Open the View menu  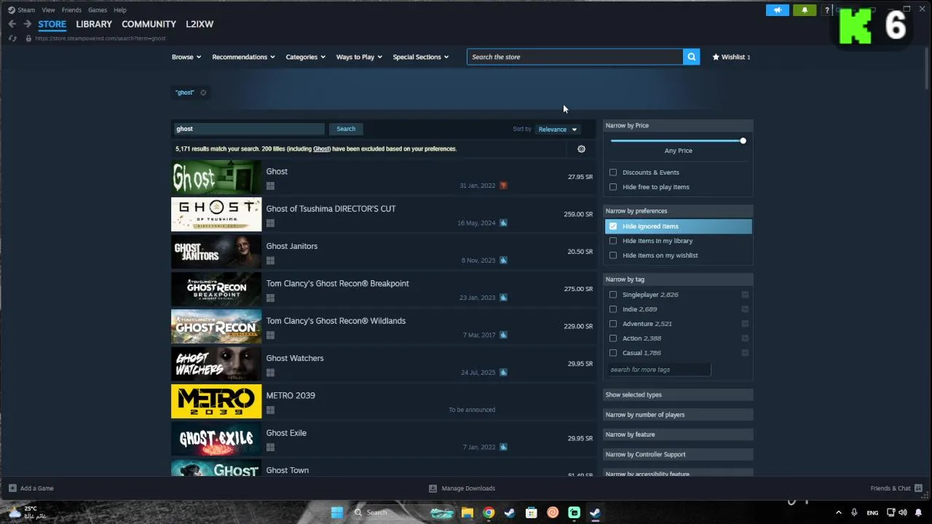pyautogui.click(x=48, y=10)
